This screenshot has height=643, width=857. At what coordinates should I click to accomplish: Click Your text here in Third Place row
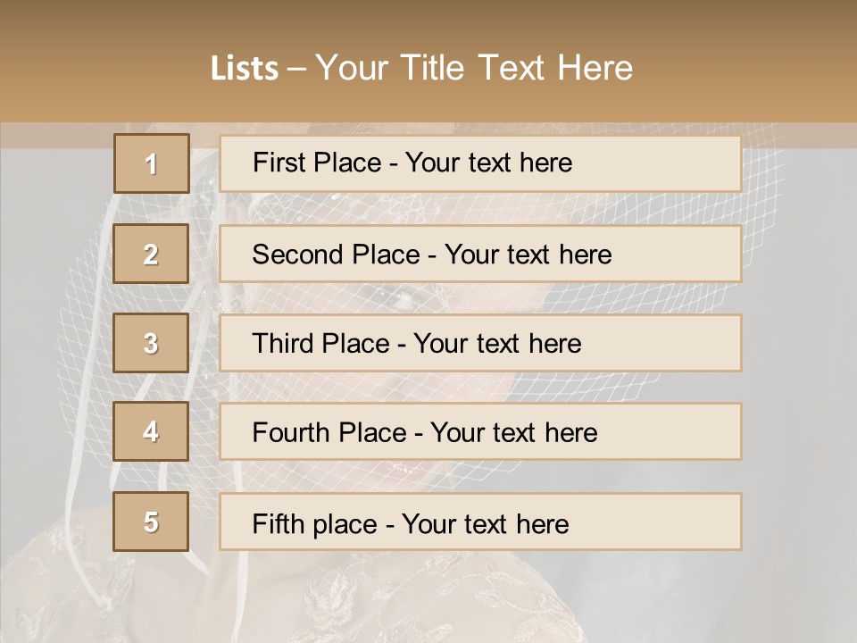[498, 344]
